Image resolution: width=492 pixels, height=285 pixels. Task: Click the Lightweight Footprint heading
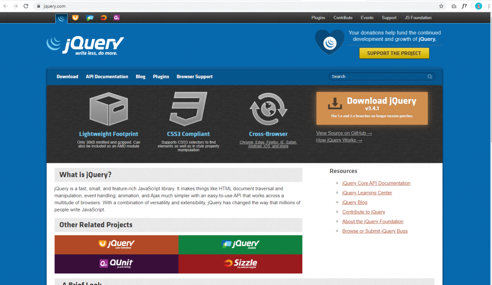point(109,134)
